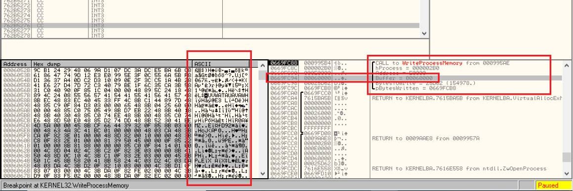The image size is (573, 191).
Task: Select dump row at address 0006056B
Action: pyautogui.click(x=125, y=90)
